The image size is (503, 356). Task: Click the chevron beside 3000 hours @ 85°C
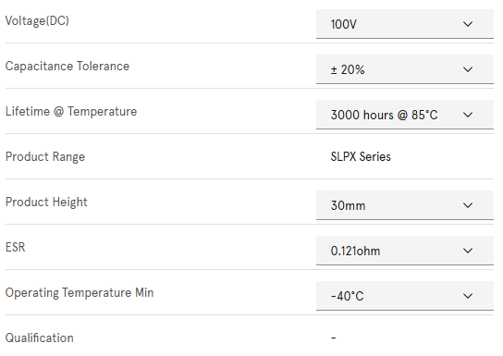468,115
